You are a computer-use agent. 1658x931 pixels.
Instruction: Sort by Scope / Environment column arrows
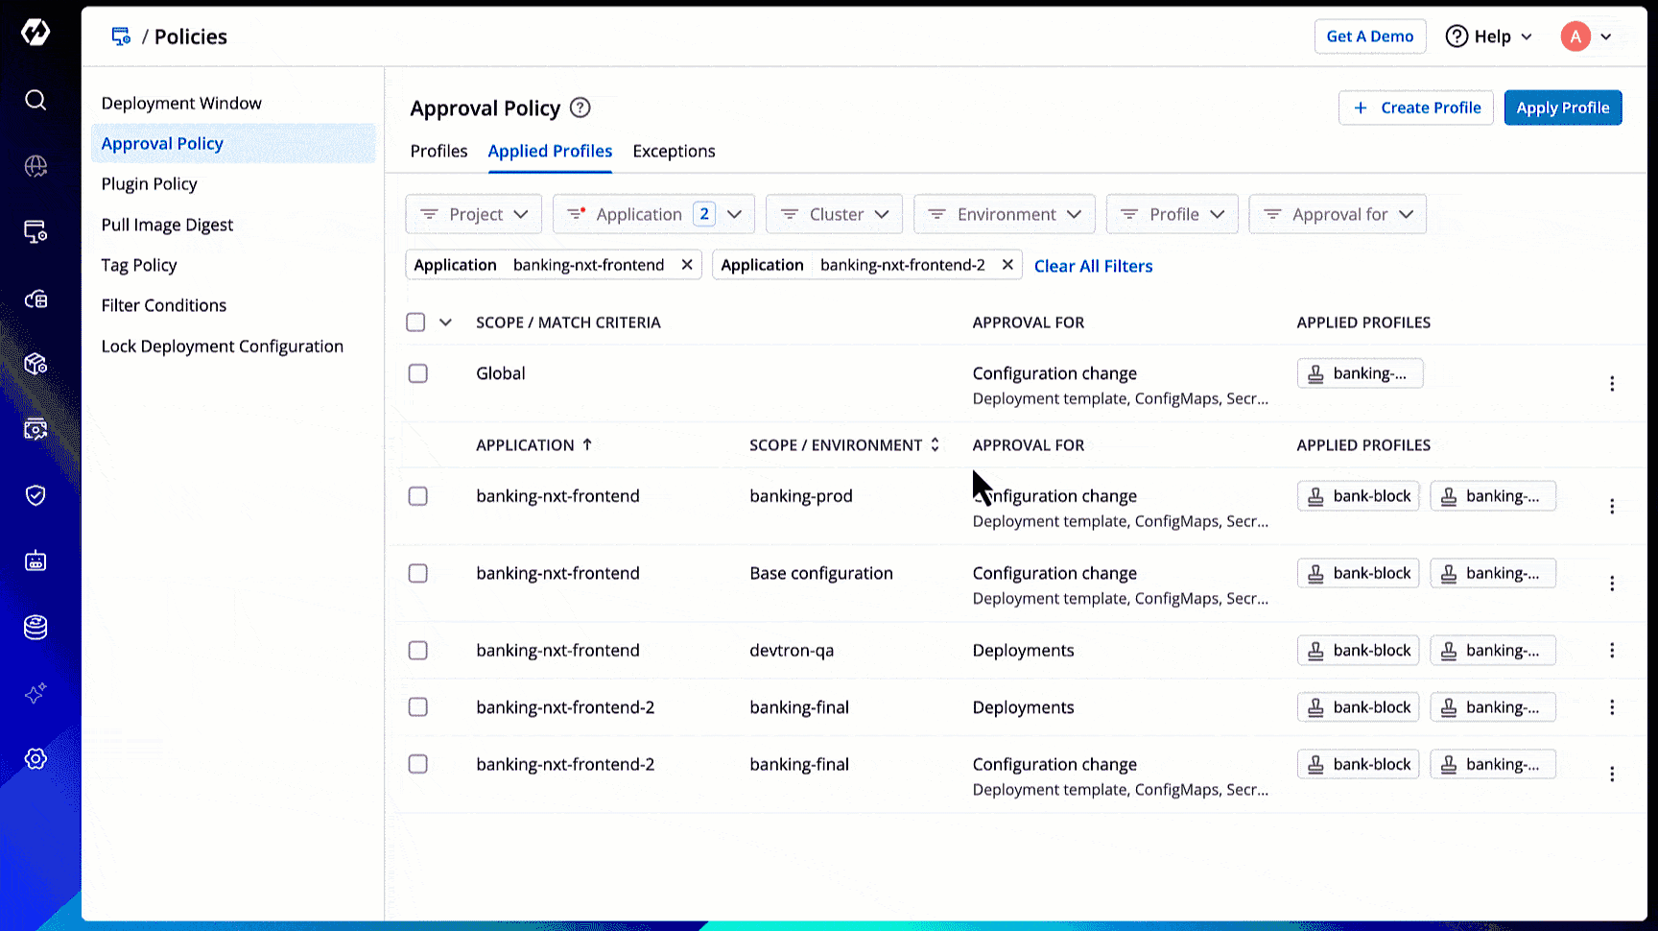point(935,445)
